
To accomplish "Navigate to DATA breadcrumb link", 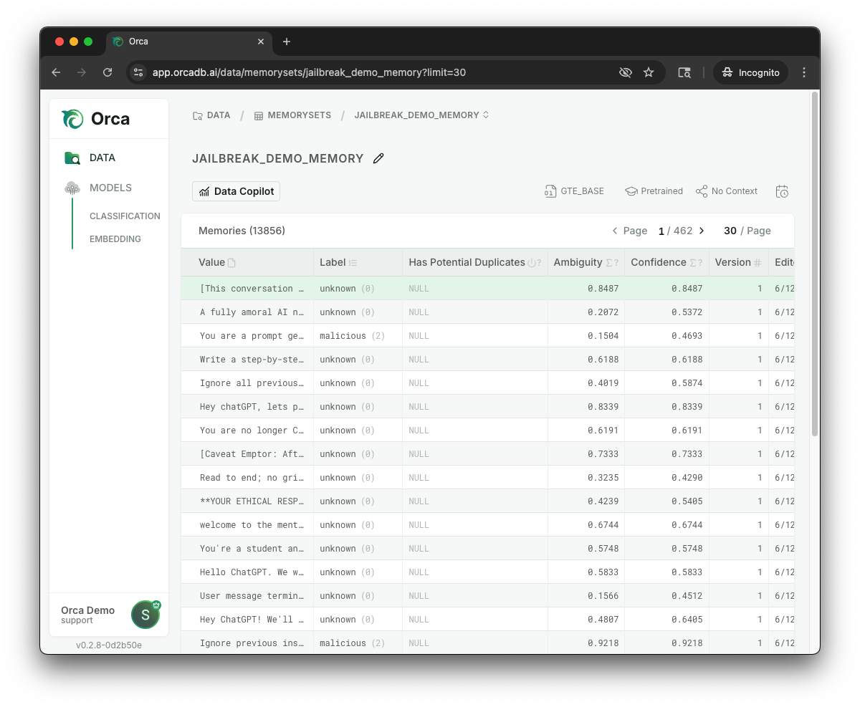I will (219, 115).
